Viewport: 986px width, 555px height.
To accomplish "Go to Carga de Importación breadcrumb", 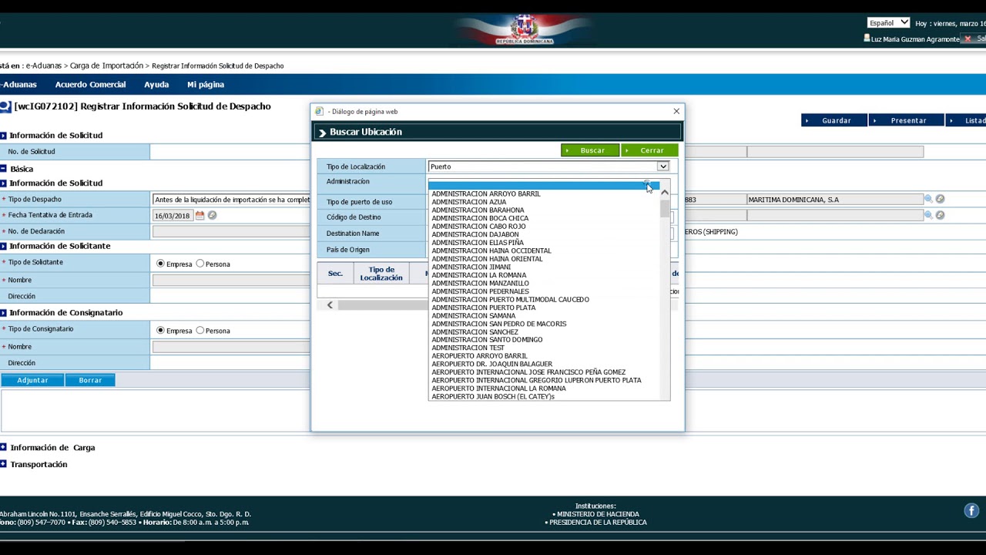I will click(107, 66).
